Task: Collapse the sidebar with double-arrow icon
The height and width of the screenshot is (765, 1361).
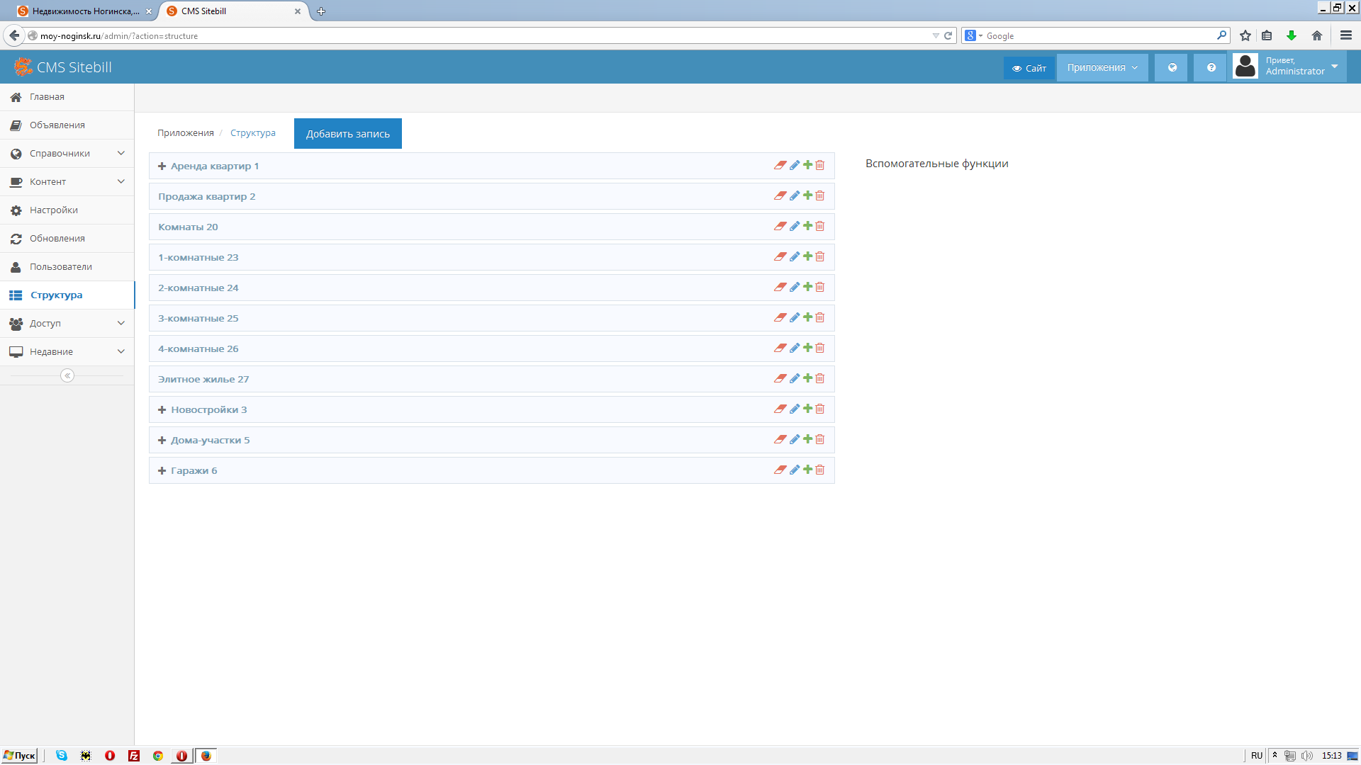Action: [67, 375]
